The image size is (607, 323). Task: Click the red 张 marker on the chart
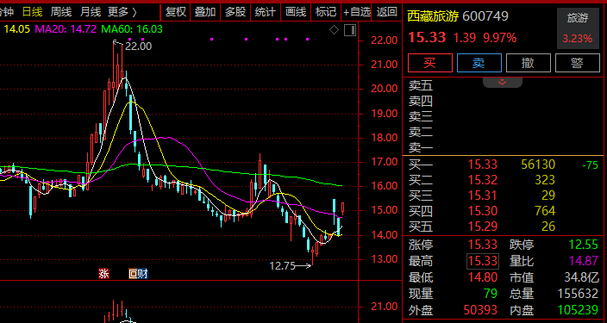(103, 274)
